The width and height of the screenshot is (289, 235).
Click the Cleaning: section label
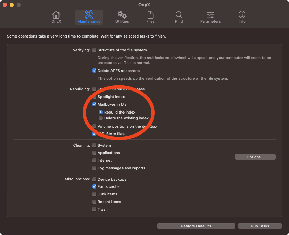(82, 145)
